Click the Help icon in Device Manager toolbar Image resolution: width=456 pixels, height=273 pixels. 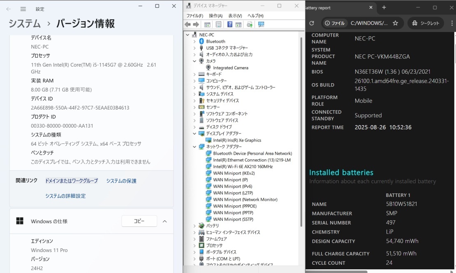[x=230, y=24]
